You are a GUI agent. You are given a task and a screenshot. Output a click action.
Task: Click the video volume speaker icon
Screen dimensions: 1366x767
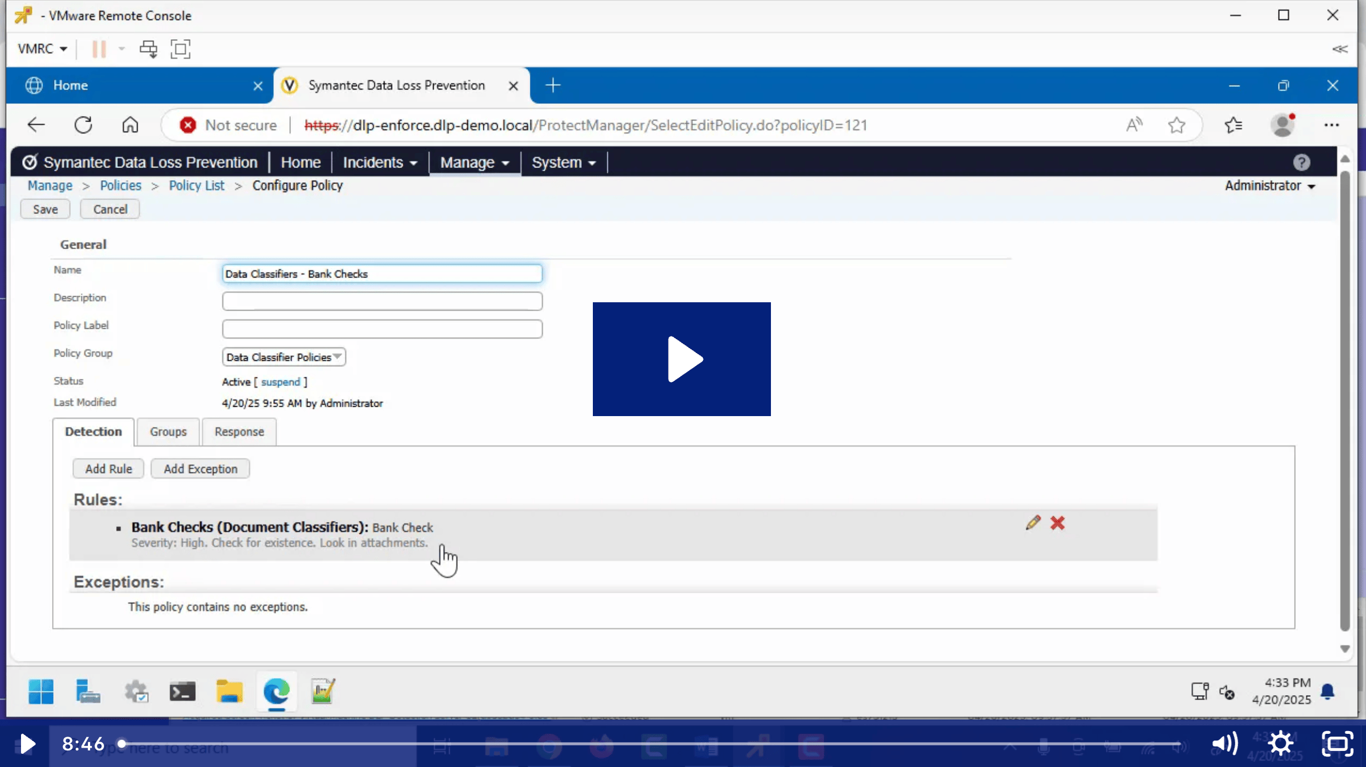1224,744
